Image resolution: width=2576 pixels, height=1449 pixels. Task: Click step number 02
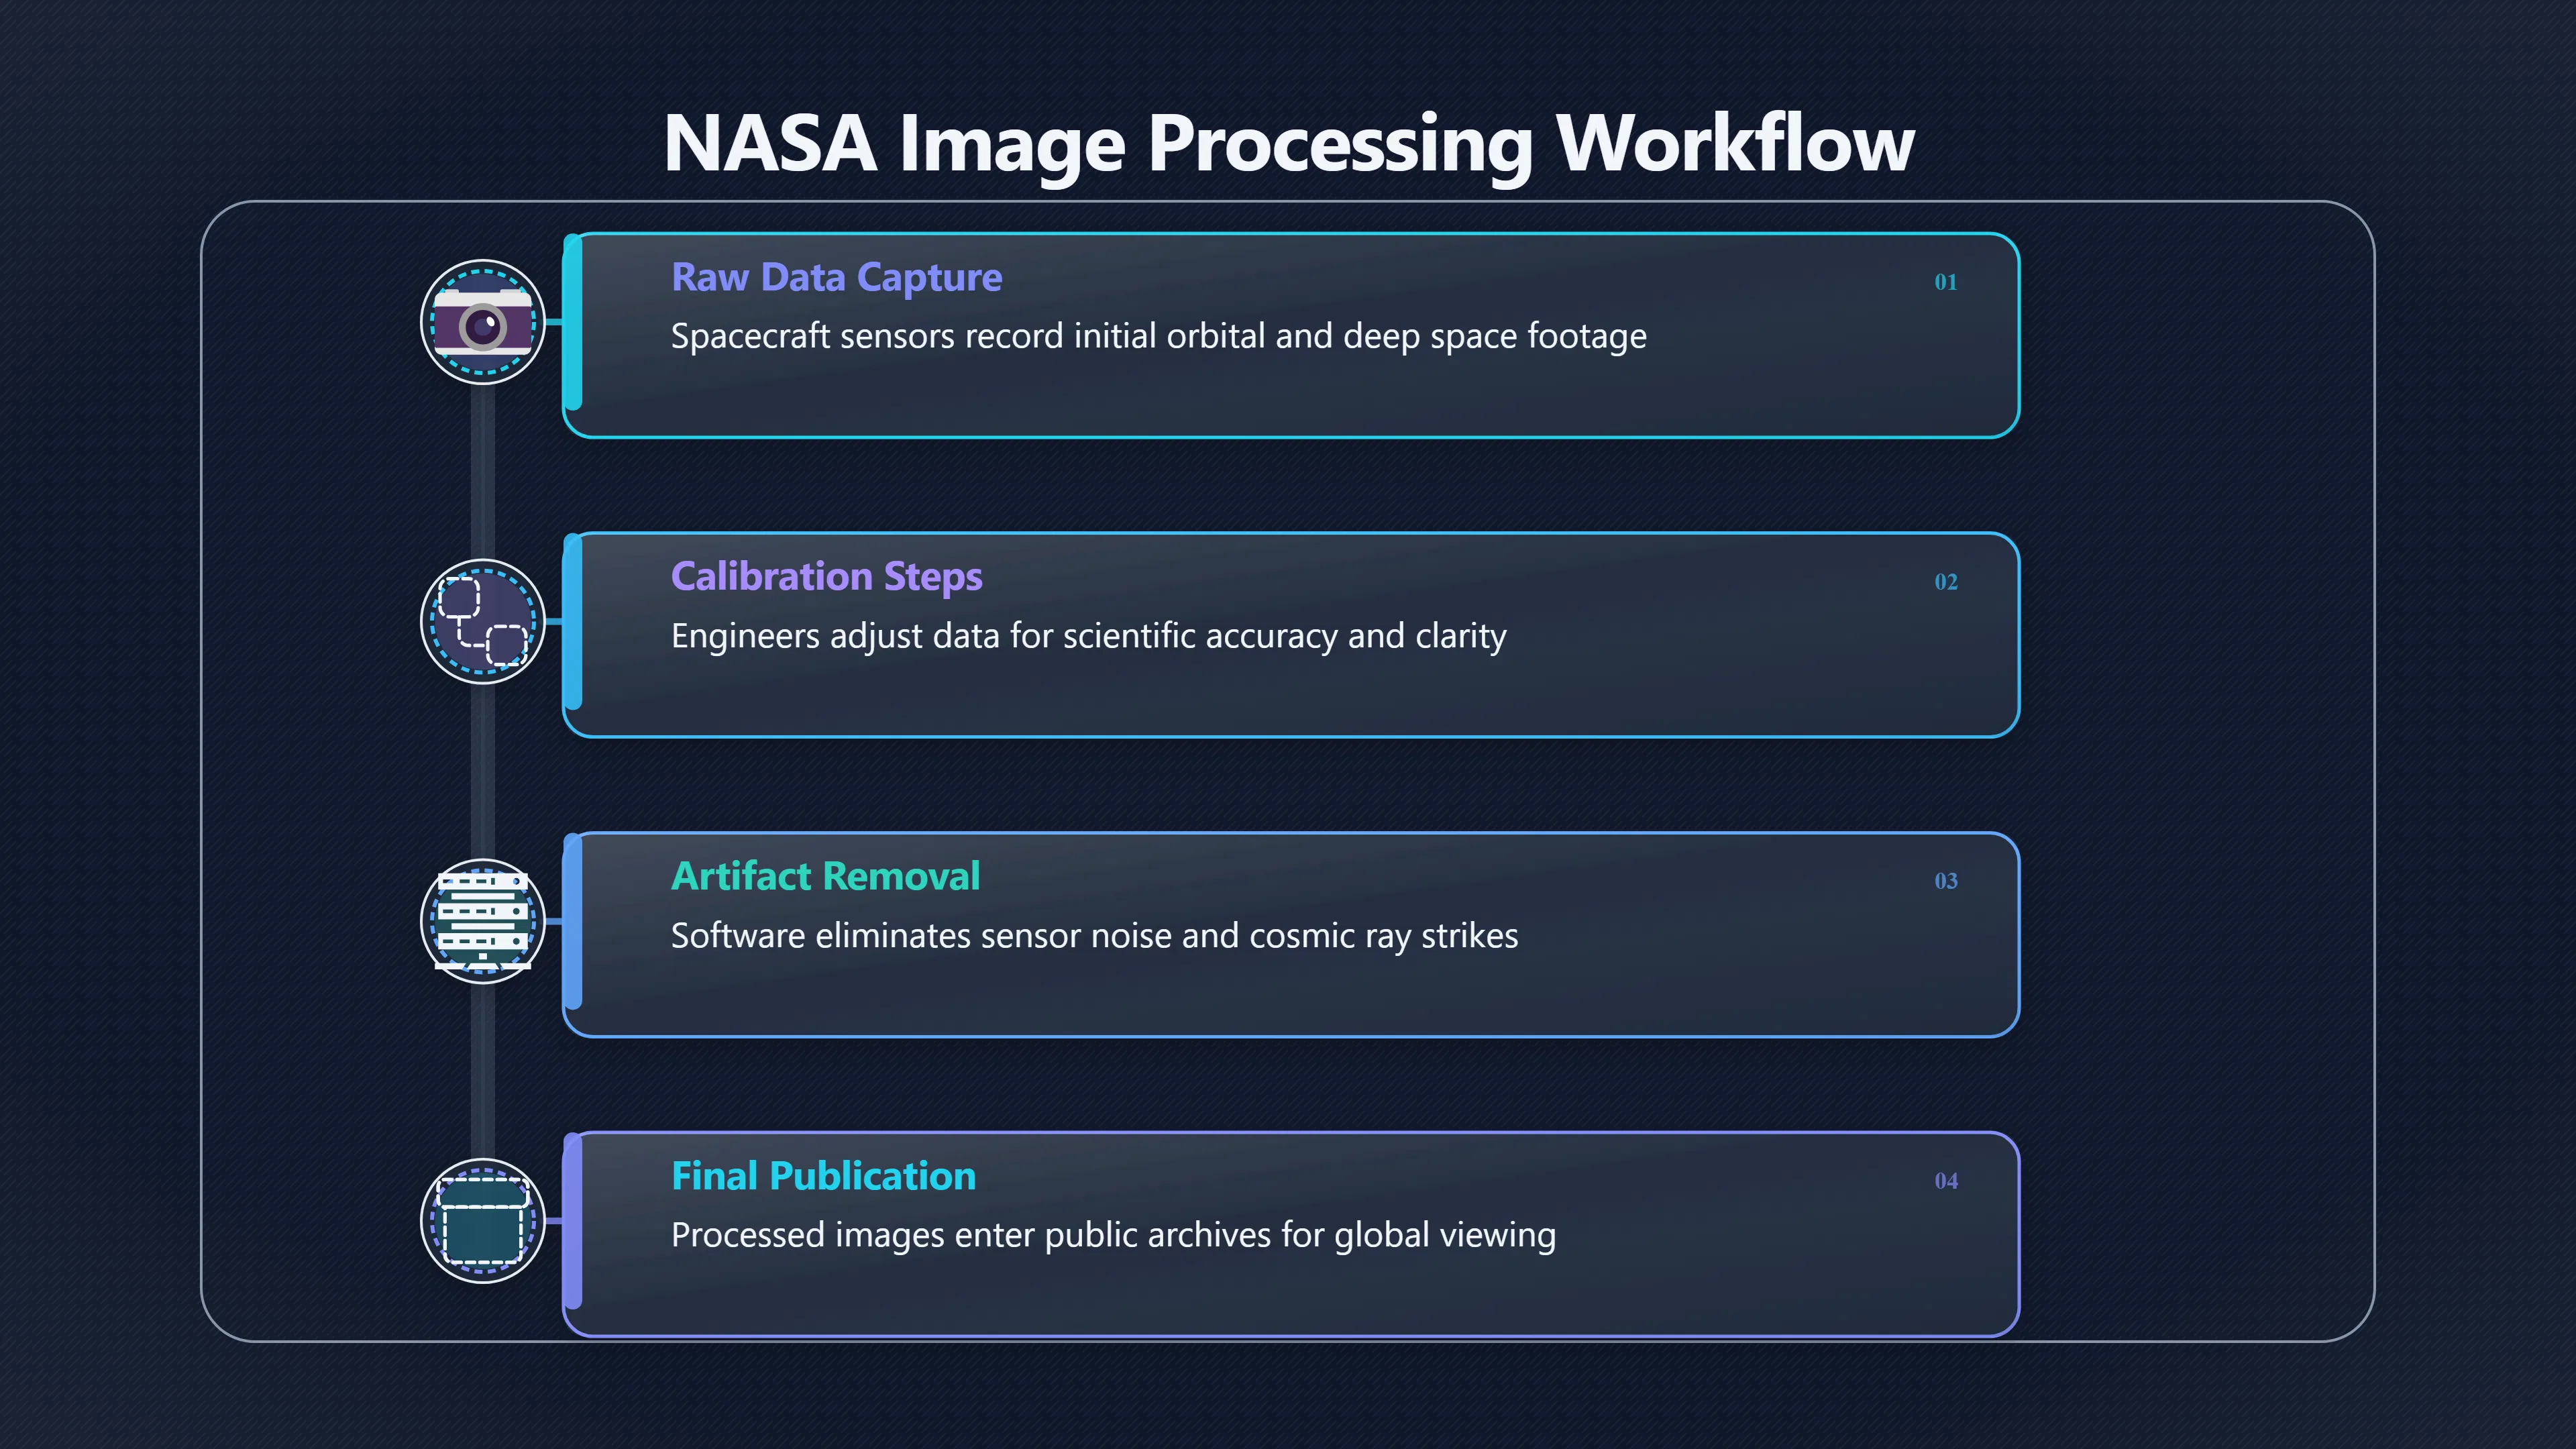tap(1945, 582)
